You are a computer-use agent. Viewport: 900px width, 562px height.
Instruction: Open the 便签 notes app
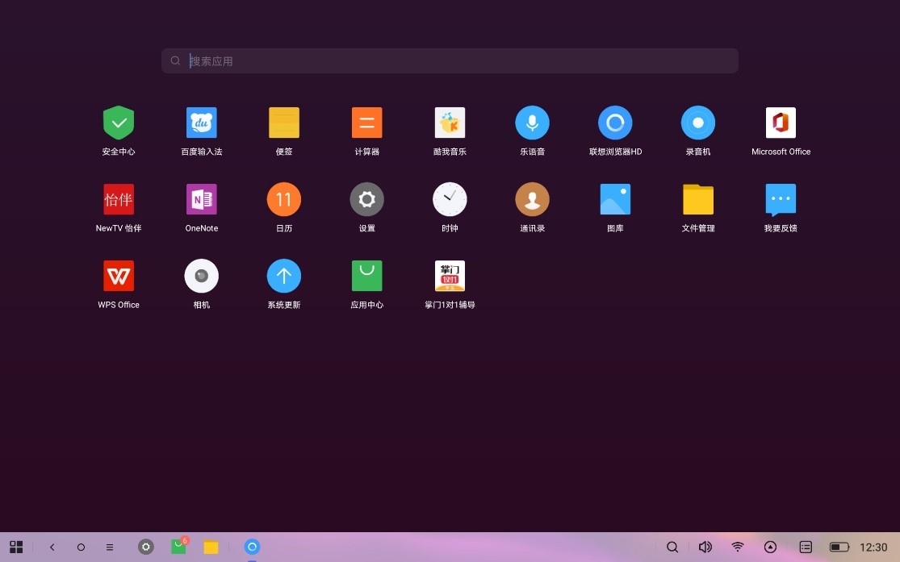click(x=284, y=123)
